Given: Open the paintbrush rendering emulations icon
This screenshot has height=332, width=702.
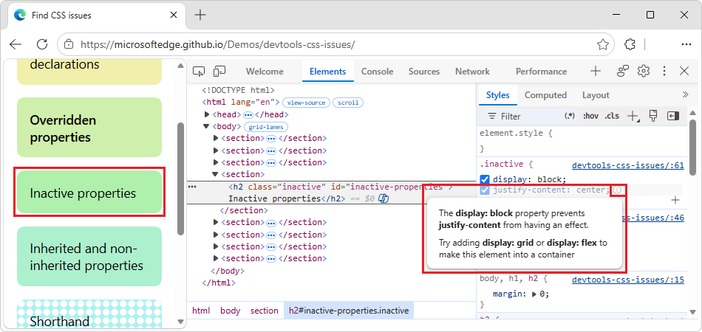Looking at the screenshot, I should [653, 116].
